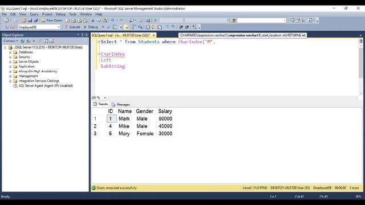Viewport: 365px width, 205px height.
Task: Click the Gender cell 'Female'
Action: [145, 134]
